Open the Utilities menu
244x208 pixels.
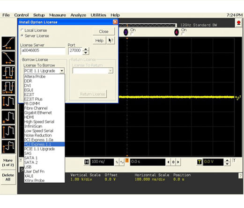98,15
